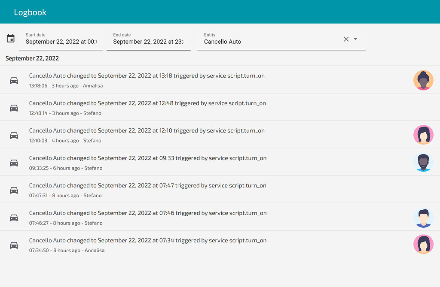440x287 pixels.
Task: Click the car icon on the 07:46 entry
Action: point(14,218)
